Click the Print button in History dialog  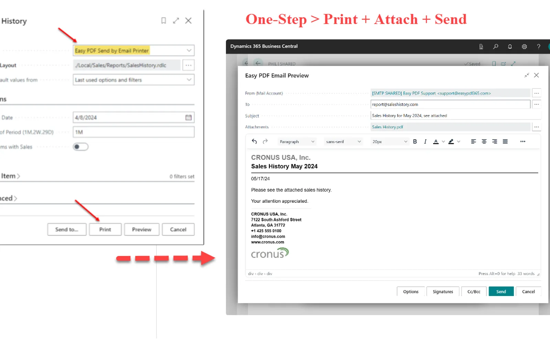[105, 229]
